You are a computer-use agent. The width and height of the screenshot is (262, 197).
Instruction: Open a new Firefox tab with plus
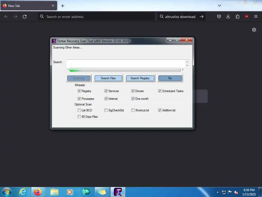click(x=62, y=6)
